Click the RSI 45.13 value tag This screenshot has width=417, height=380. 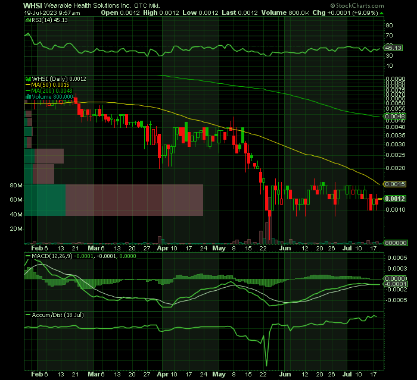click(393, 48)
